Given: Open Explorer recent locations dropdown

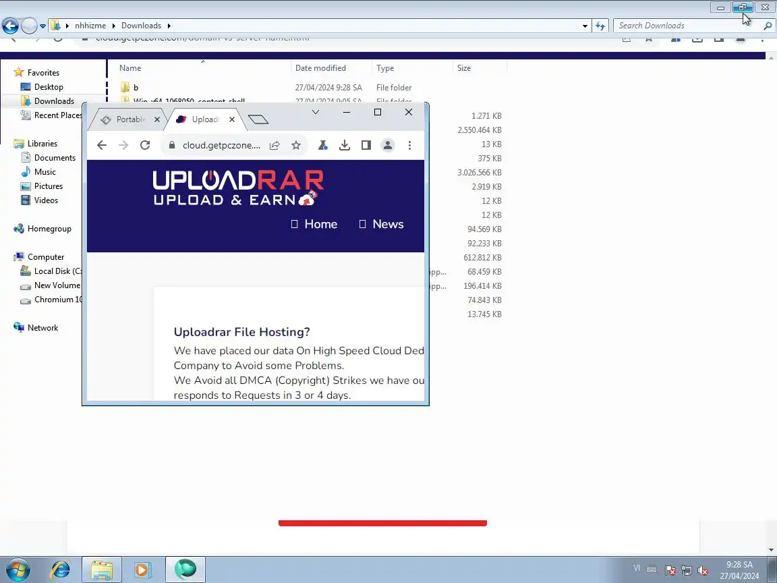Looking at the screenshot, I should pyautogui.click(x=42, y=26).
